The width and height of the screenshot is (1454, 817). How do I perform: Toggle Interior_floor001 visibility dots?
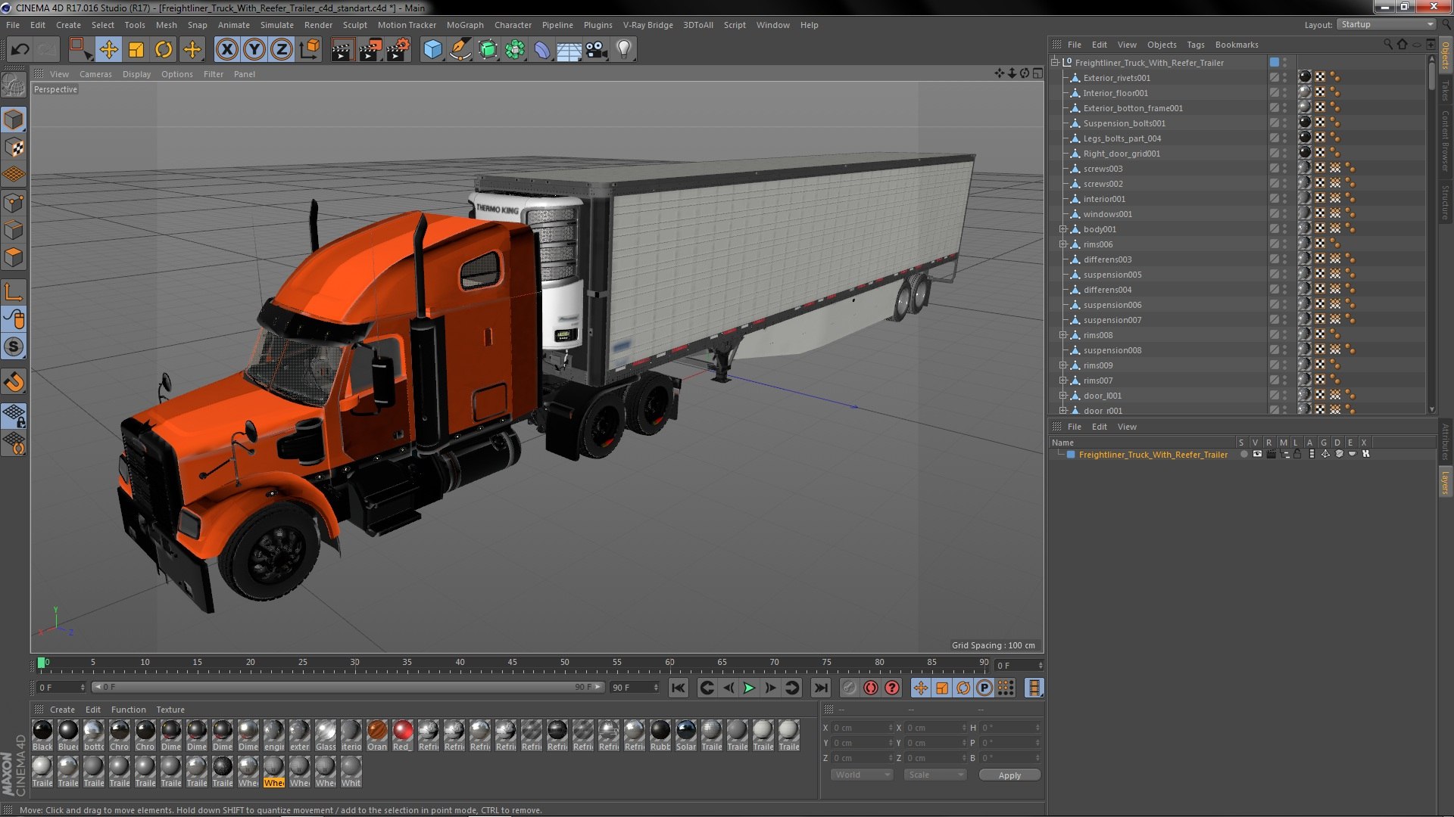(x=1285, y=93)
